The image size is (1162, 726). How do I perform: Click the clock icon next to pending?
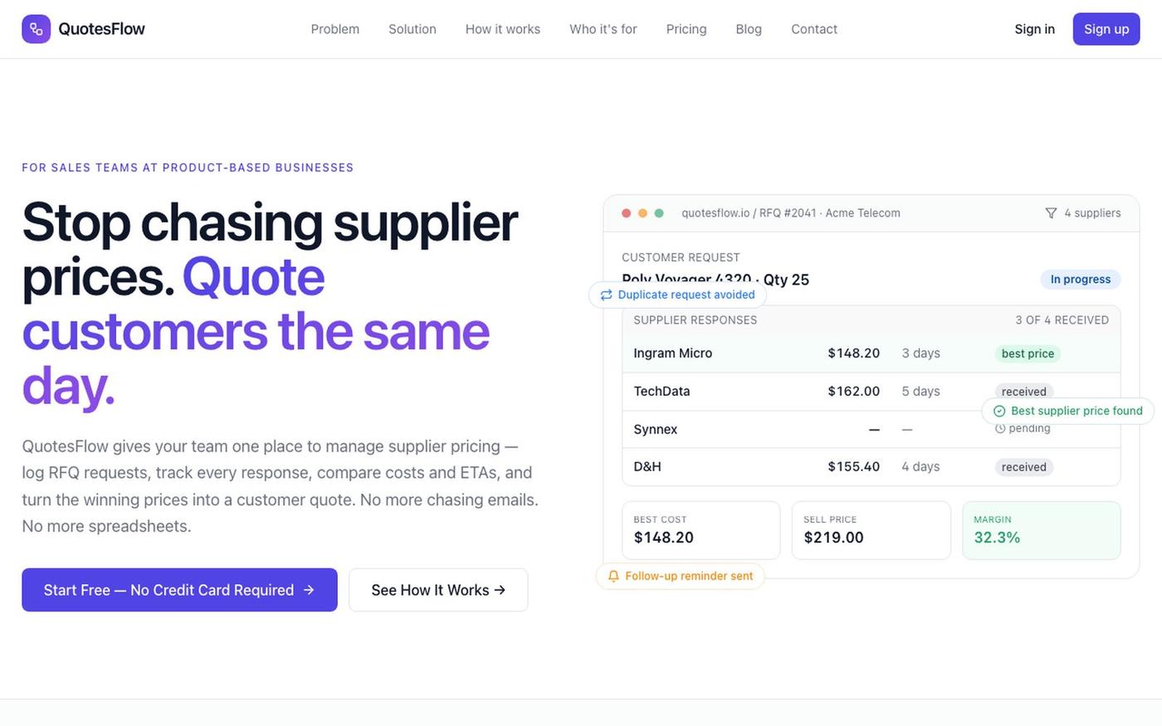point(1000,428)
